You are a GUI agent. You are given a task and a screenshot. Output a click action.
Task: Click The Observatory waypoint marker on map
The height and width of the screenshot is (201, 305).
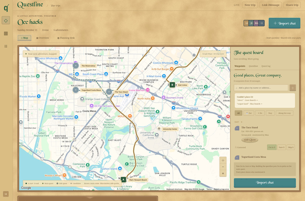pyautogui.click(x=76, y=65)
